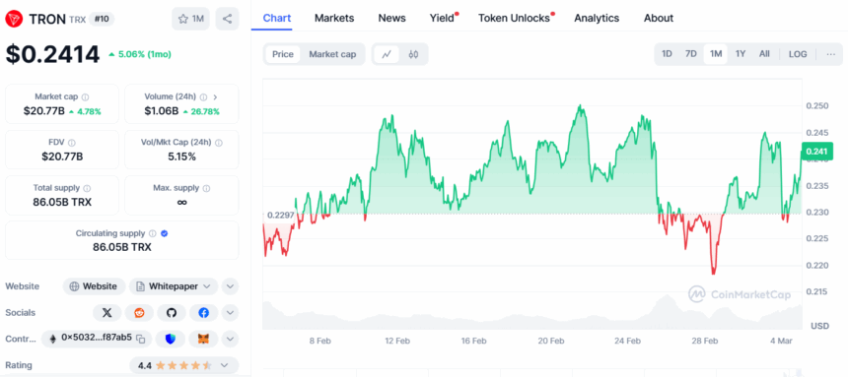Select the Price chart toggle
The height and width of the screenshot is (377, 848).
coord(283,54)
